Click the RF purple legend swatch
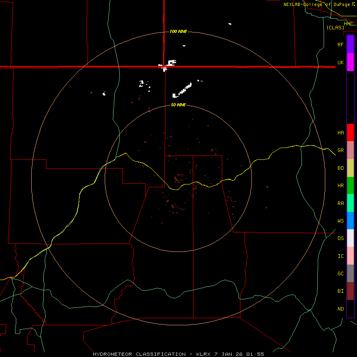This screenshot has width=357, height=357. click(350, 44)
